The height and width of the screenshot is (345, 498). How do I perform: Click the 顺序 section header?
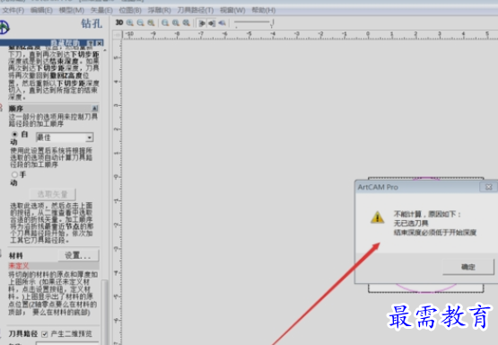(x=53, y=108)
